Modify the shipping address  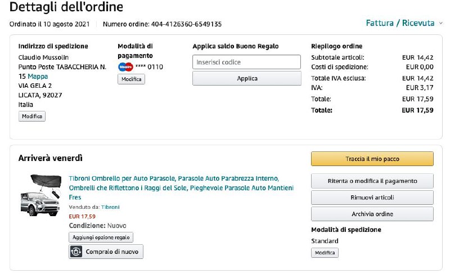pos(32,116)
